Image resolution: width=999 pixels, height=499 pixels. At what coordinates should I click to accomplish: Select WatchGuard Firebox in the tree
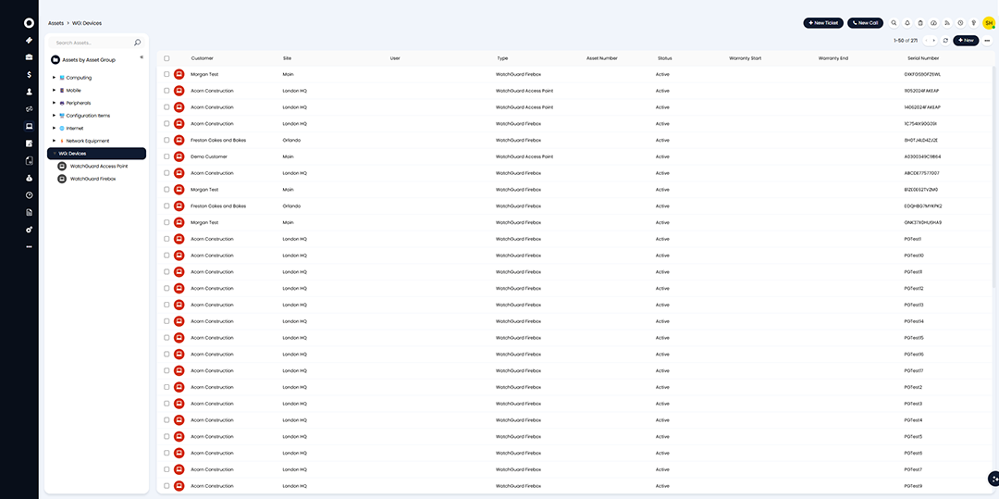point(92,179)
